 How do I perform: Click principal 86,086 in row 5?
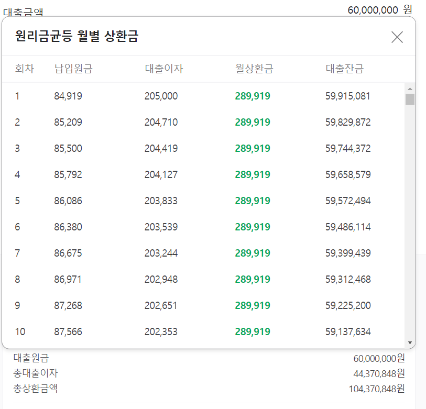tap(68, 201)
